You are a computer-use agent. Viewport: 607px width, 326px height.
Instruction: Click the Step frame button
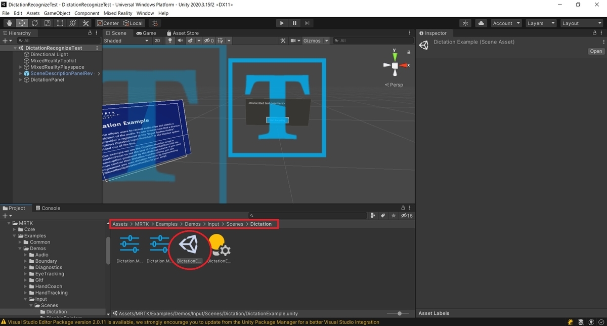click(307, 23)
